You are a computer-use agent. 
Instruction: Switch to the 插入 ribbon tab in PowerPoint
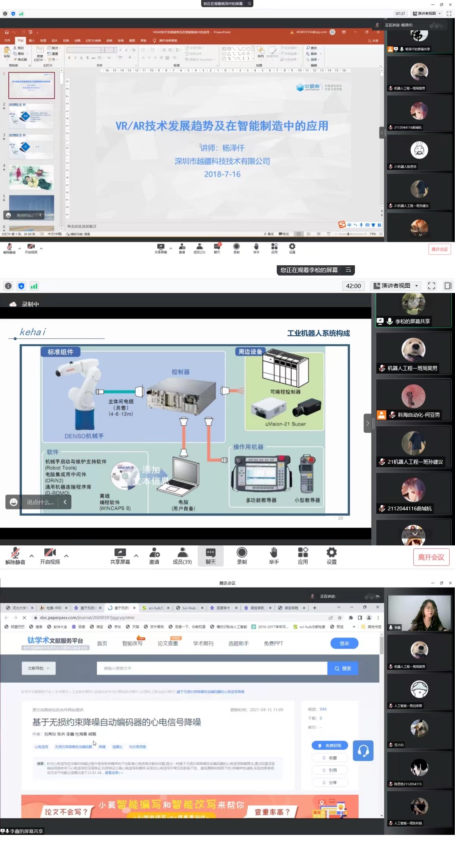click(x=31, y=41)
